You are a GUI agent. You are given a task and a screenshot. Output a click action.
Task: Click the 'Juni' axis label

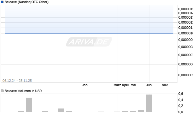point(149,85)
